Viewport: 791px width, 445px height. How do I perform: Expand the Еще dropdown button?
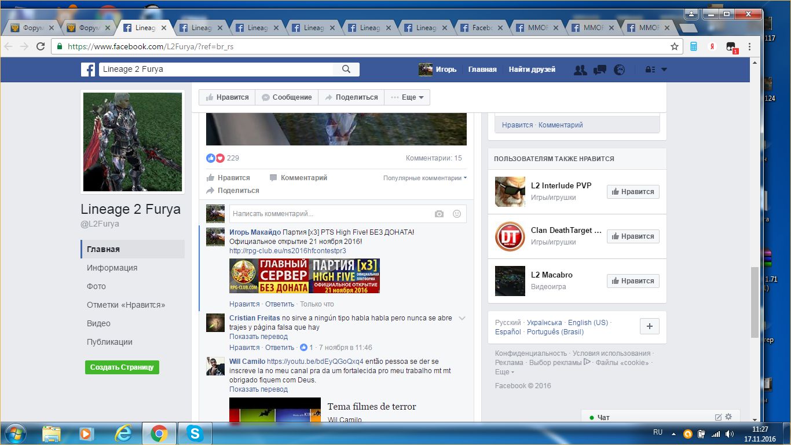tap(407, 97)
